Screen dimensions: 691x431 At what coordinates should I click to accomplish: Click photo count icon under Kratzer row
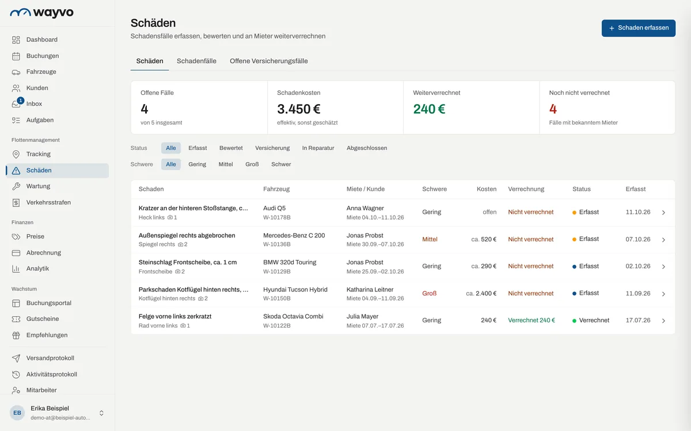[170, 218]
